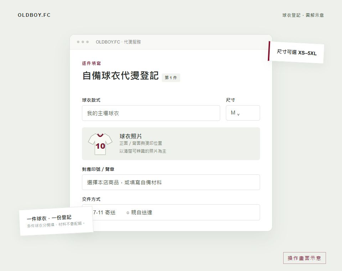This screenshot has height=271, width=342.
Task: Click the 球衣照片 upload area
Action: tap(171, 144)
